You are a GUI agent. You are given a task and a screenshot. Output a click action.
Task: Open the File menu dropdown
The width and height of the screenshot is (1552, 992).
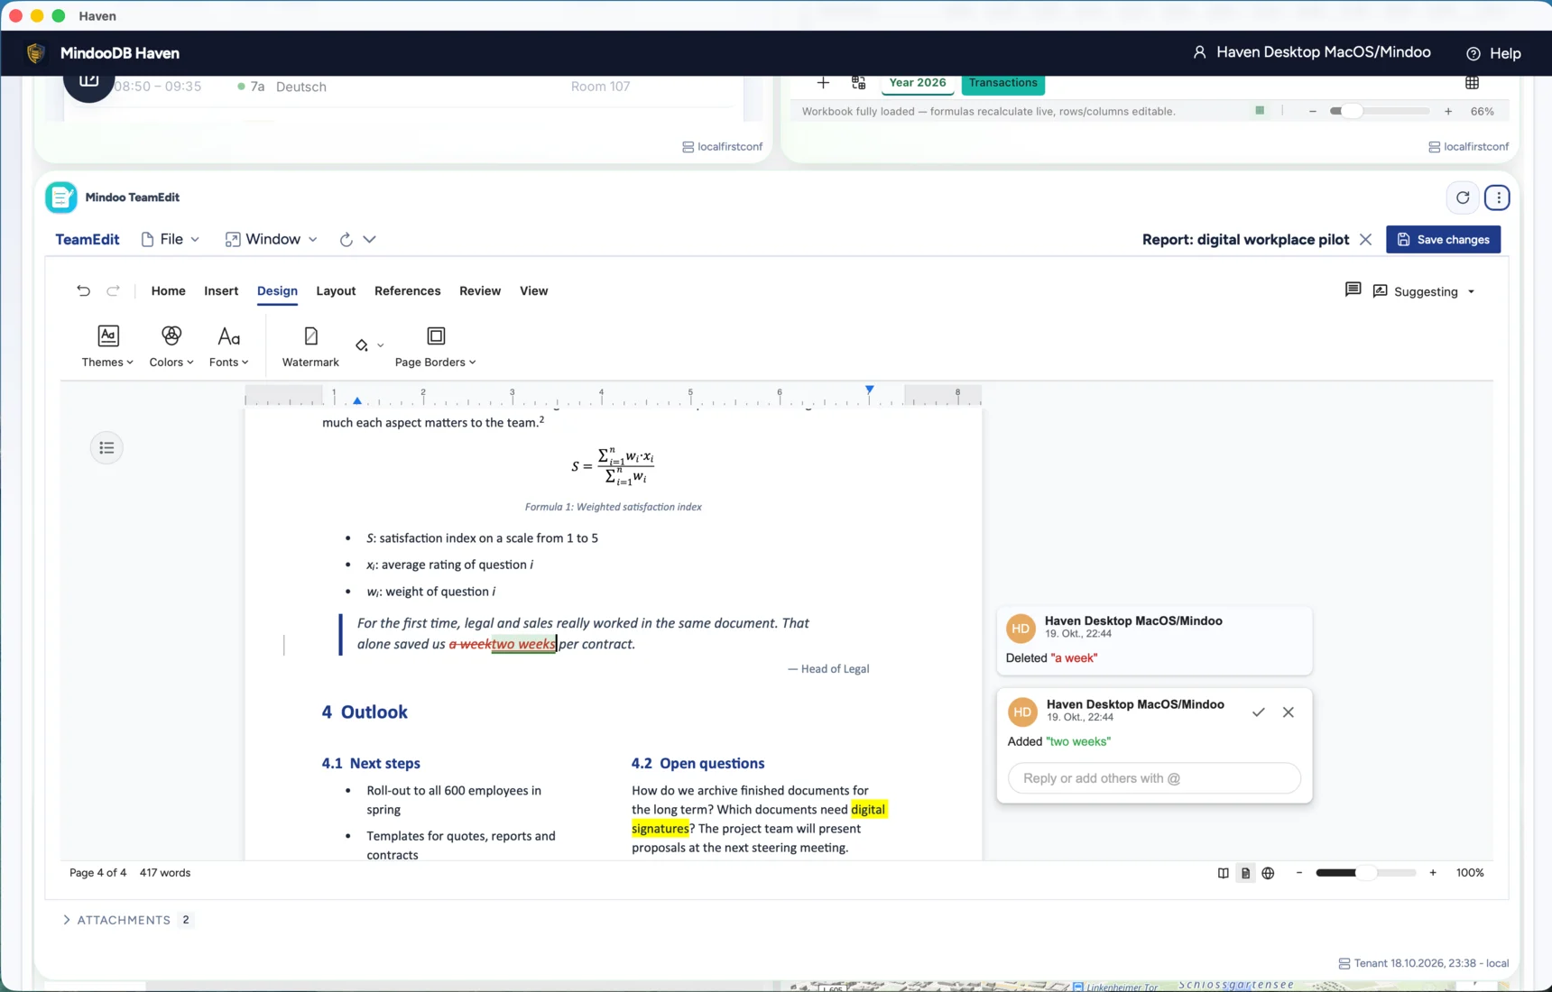click(171, 239)
